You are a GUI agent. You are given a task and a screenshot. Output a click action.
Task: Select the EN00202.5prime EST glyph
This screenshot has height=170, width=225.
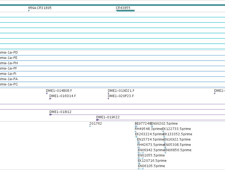coord(152,126)
